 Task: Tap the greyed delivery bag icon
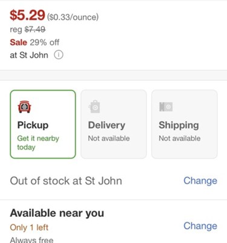[94, 106]
